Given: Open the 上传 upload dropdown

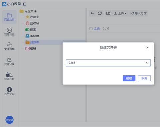Looking at the screenshot, I should pyautogui.click(x=120, y=13).
